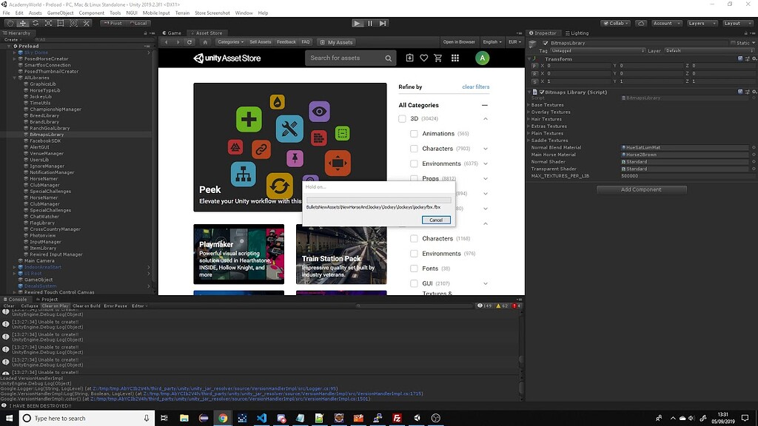Toggle the Static checkbox in the Inspector
This screenshot has width=758, height=426.
point(733,43)
